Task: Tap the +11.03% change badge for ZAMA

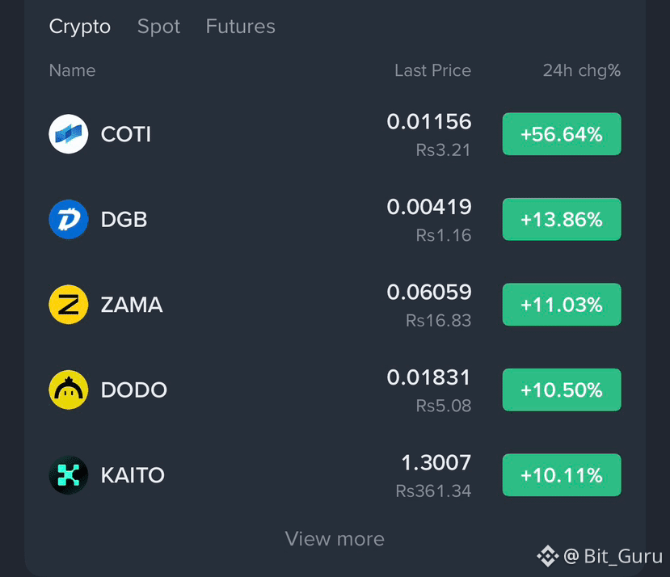Action: 562,305
